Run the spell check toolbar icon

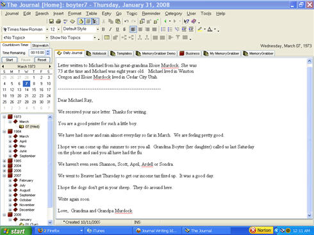click(x=65, y=21)
